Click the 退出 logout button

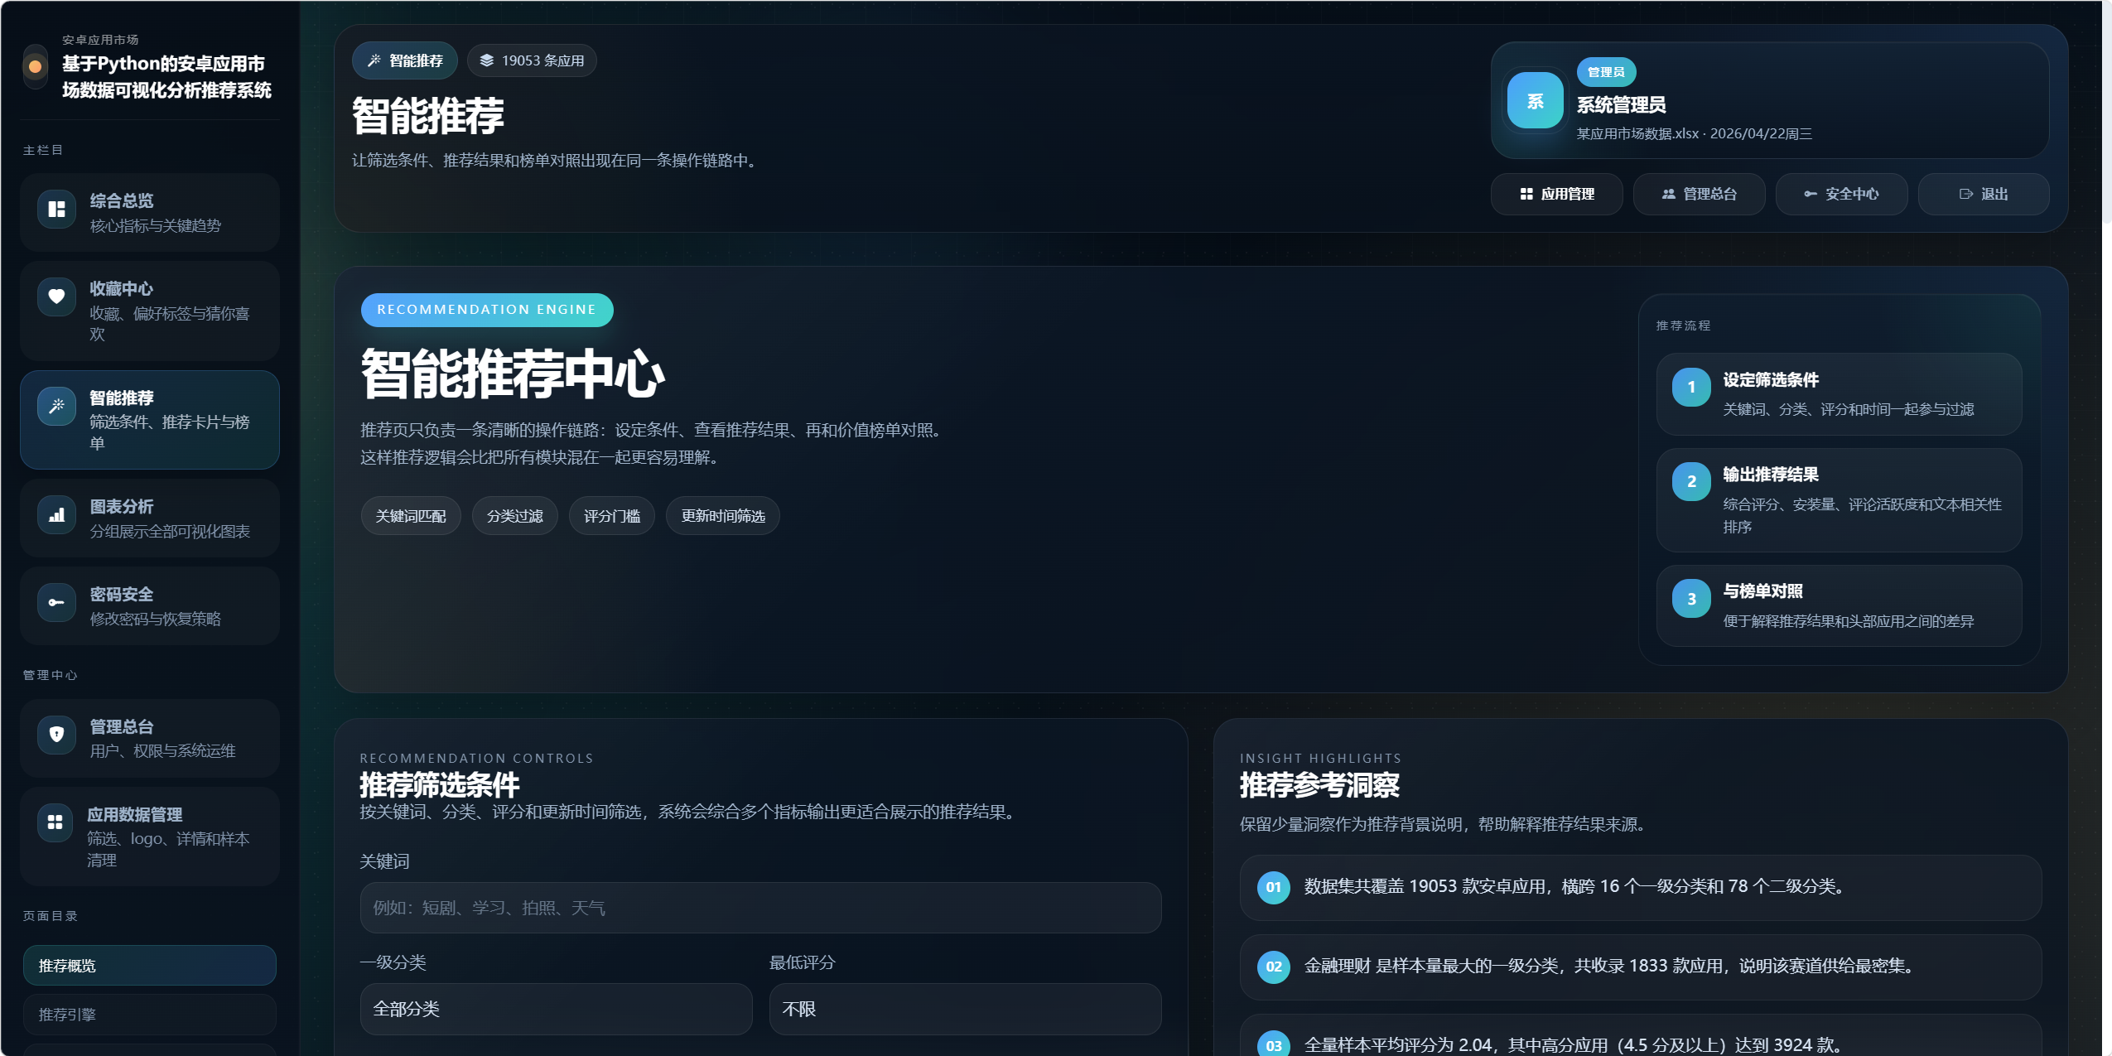point(1984,194)
